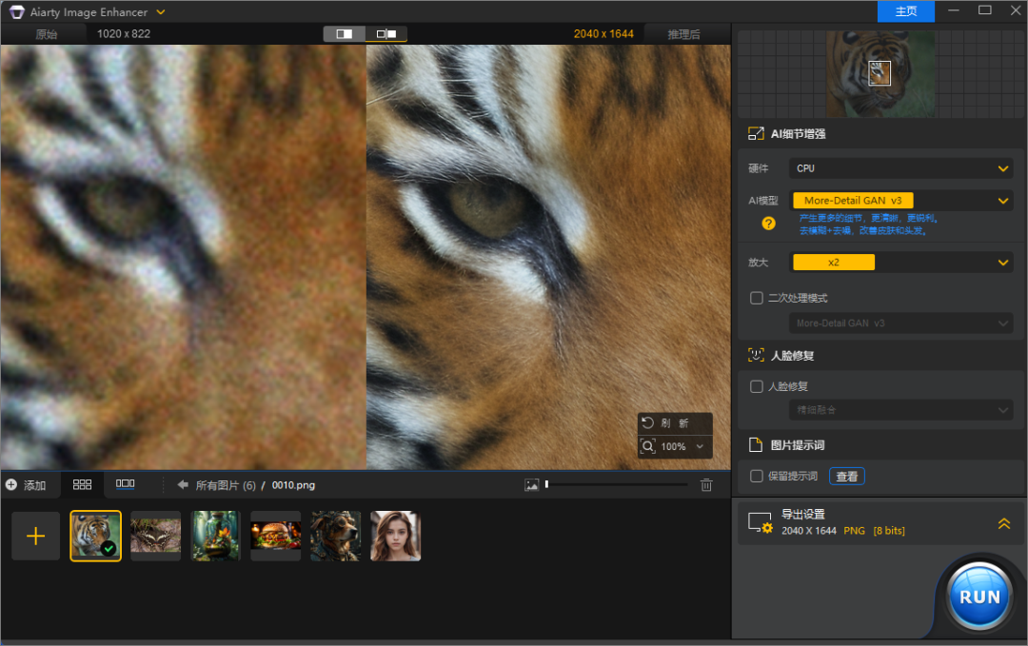Enable the 保留提示词 checkbox
This screenshot has width=1028, height=646.
pos(756,477)
